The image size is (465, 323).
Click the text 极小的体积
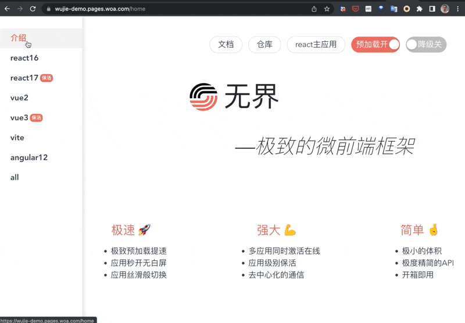422,251
